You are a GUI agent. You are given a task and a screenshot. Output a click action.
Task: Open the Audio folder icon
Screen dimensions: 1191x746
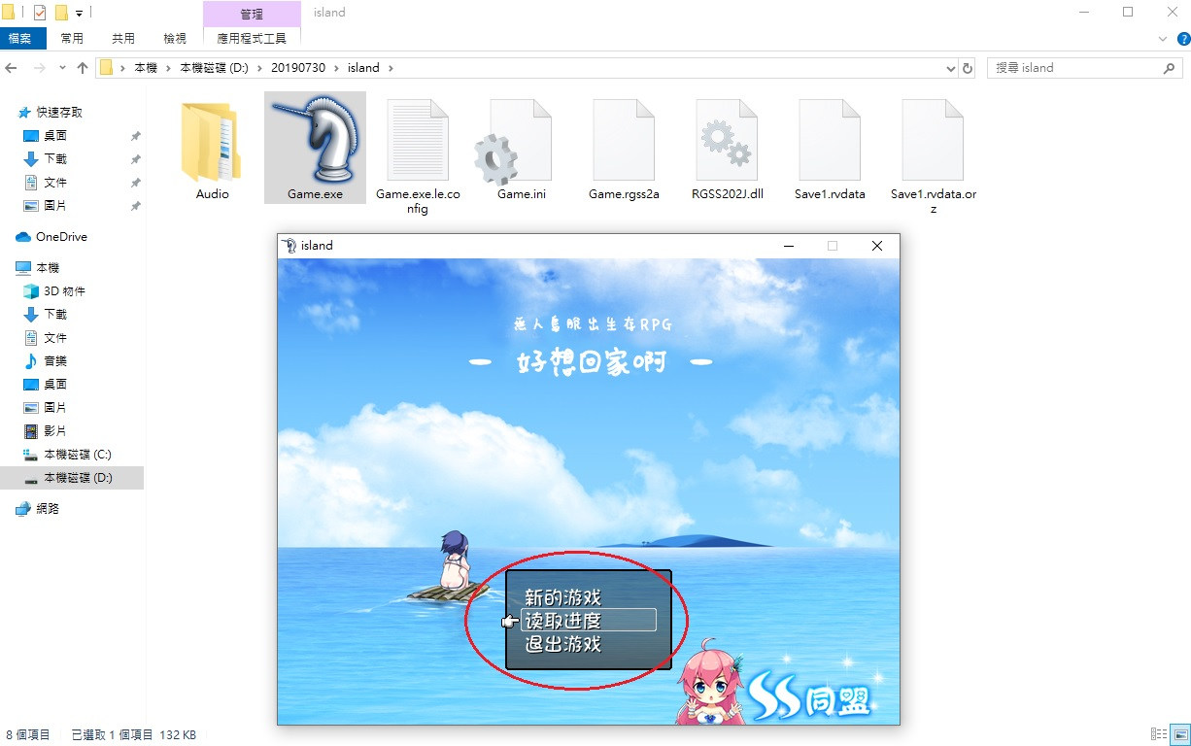[212, 143]
